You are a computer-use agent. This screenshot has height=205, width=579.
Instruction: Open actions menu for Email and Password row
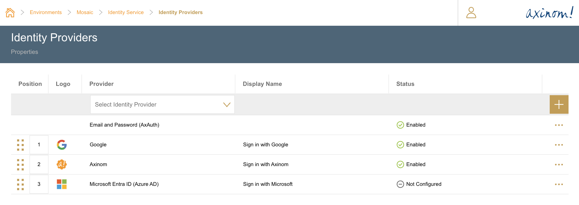(559, 125)
